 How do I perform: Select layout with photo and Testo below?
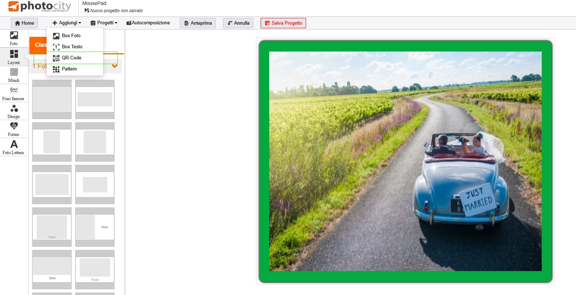(x=52, y=227)
